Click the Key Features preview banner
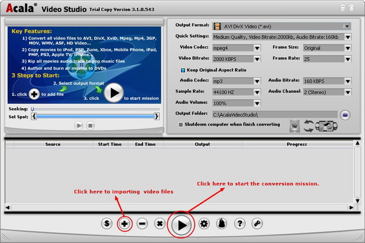 point(85,65)
